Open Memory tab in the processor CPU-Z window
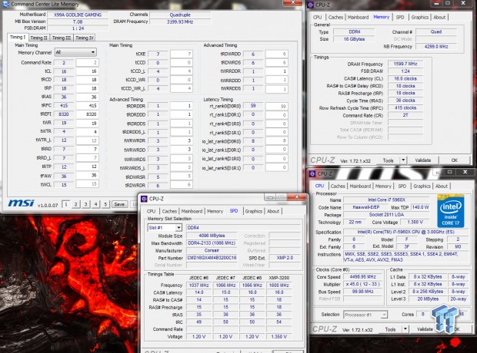 383,186
